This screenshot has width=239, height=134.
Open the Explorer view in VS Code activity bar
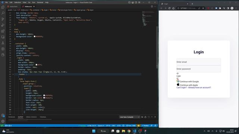[x=3, y=7]
